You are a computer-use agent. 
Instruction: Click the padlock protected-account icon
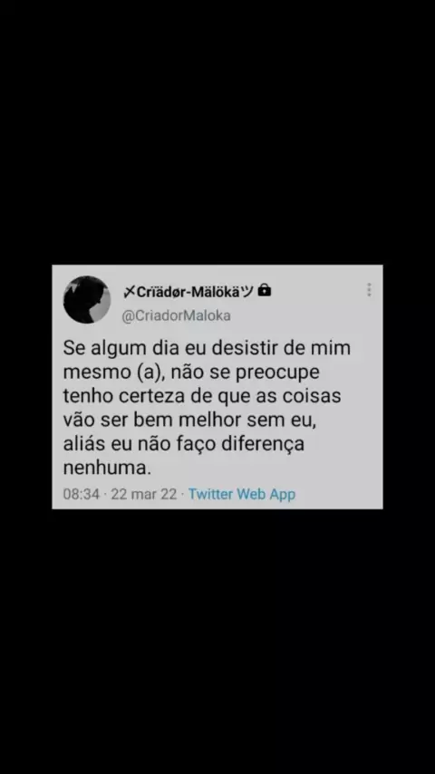[265, 290]
